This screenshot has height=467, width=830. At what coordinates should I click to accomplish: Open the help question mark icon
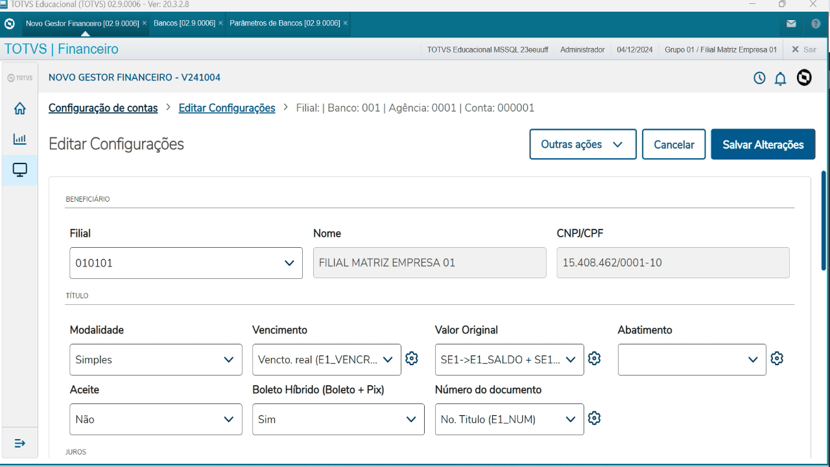(x=816, y=23)
